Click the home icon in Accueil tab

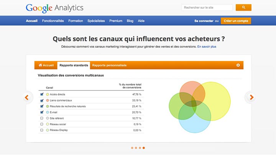pyautogui.click(x=40, y=65)
